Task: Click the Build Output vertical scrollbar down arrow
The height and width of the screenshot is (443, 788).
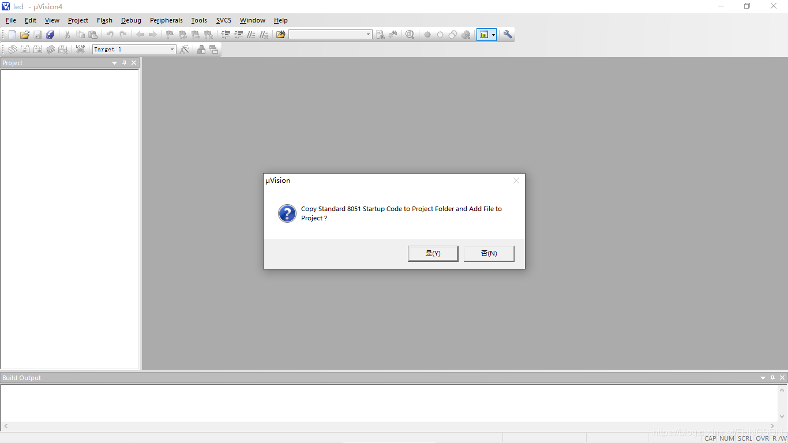Action: tap(783, 416)
